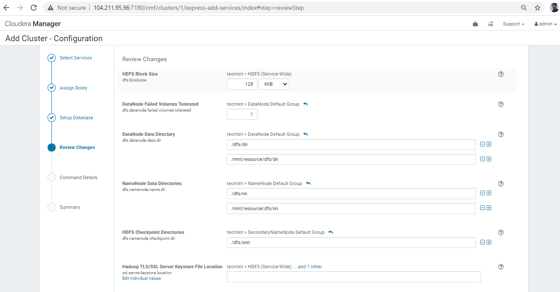Open the MiB block size unit dropdown
Image resolution: width=560 pixels, height=292 pixels.
click(x=274, y=84)
